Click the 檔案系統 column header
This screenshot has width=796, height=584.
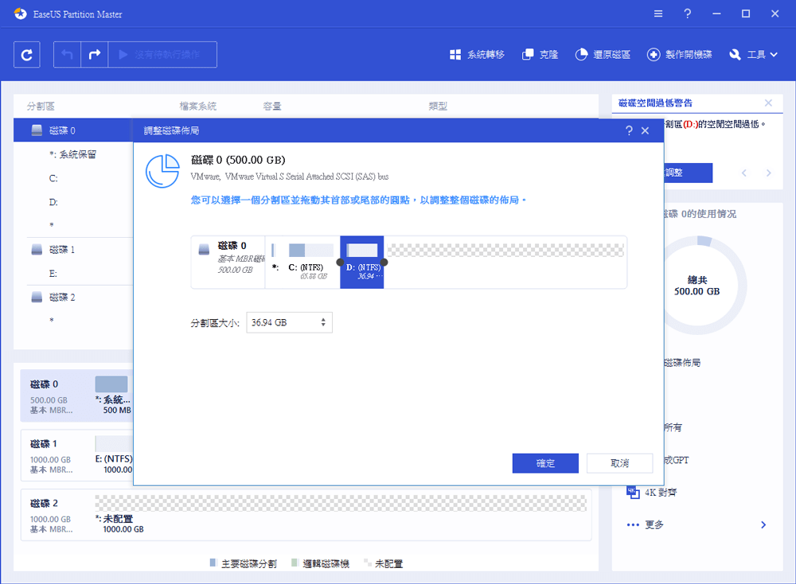point(198,106)
